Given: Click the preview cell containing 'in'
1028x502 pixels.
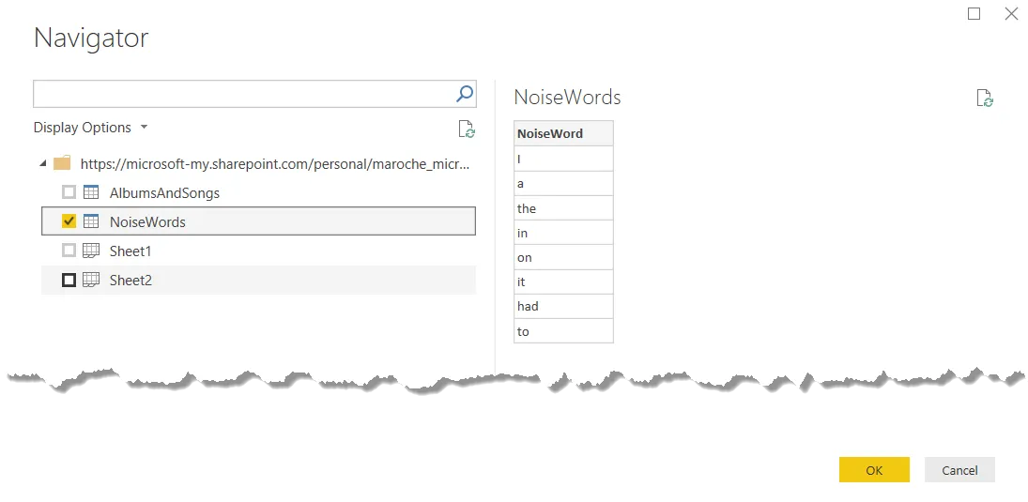Looking at the screenshot, I should (564, 233).
